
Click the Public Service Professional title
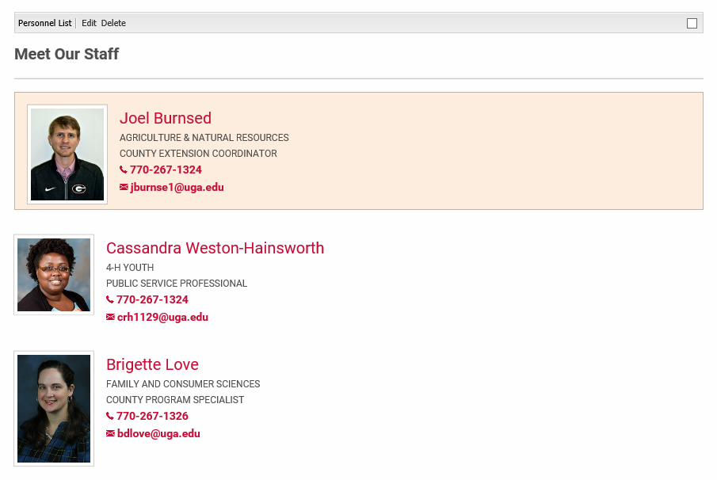pos(177,284)
